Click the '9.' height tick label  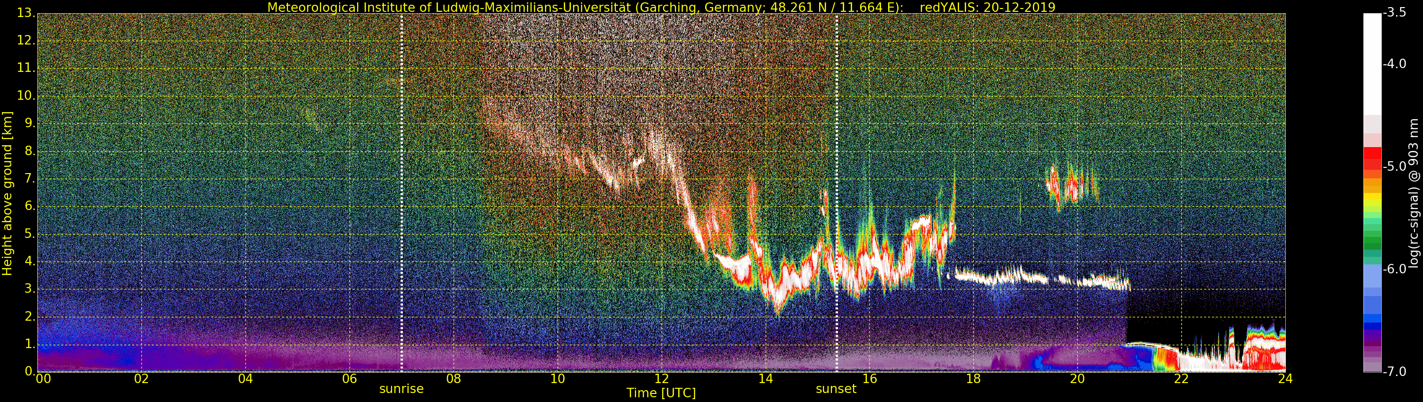click(x=30, y=123)
